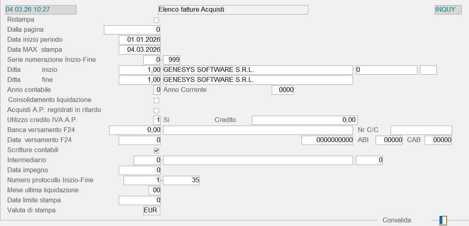This screenshot has width=469, height=226.
Task: Enable the Ristampa checkbox
Action: point(157,20)
